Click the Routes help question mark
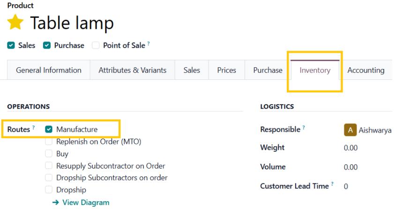Viewport: 403px width, 218px height. click(34, 127)
